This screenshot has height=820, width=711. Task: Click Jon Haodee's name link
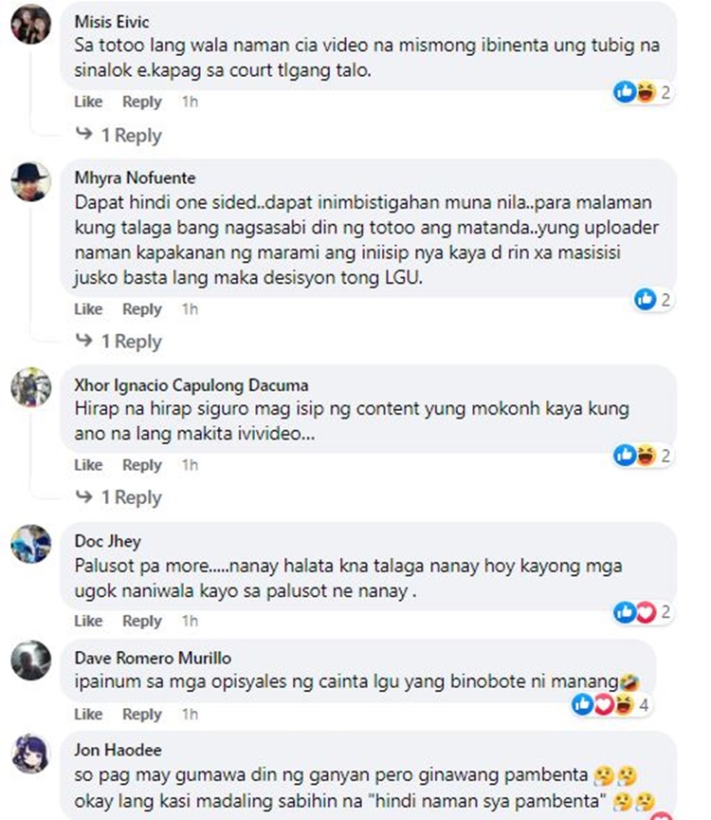(118, 750)
